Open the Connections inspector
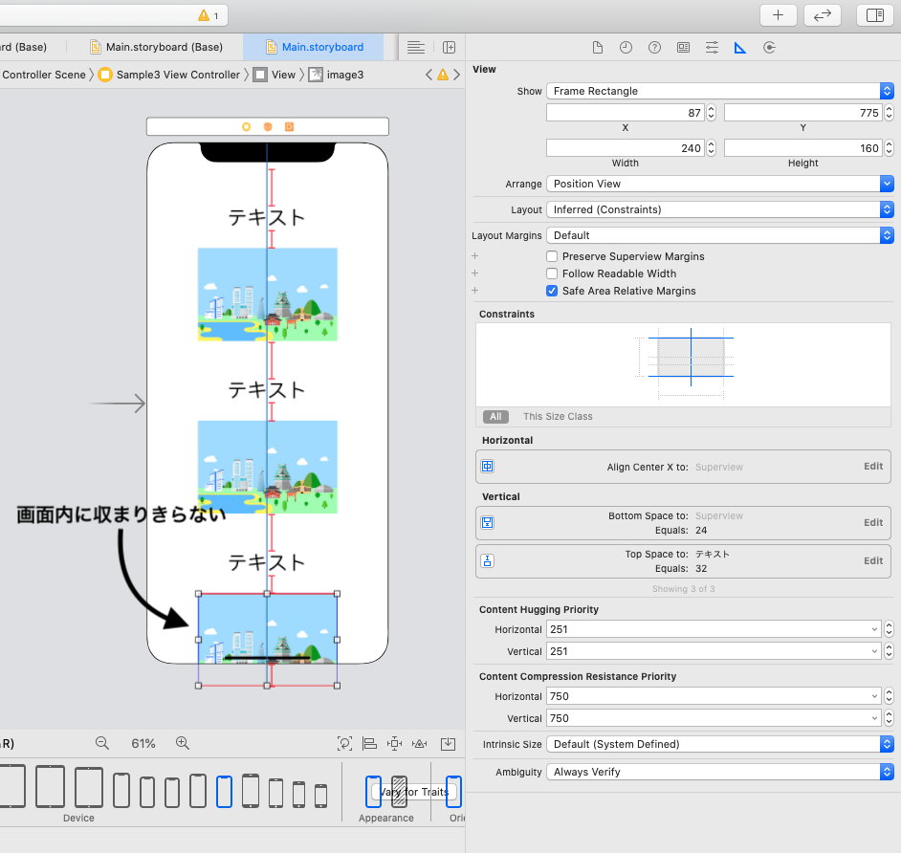 [x=769, y=48]
